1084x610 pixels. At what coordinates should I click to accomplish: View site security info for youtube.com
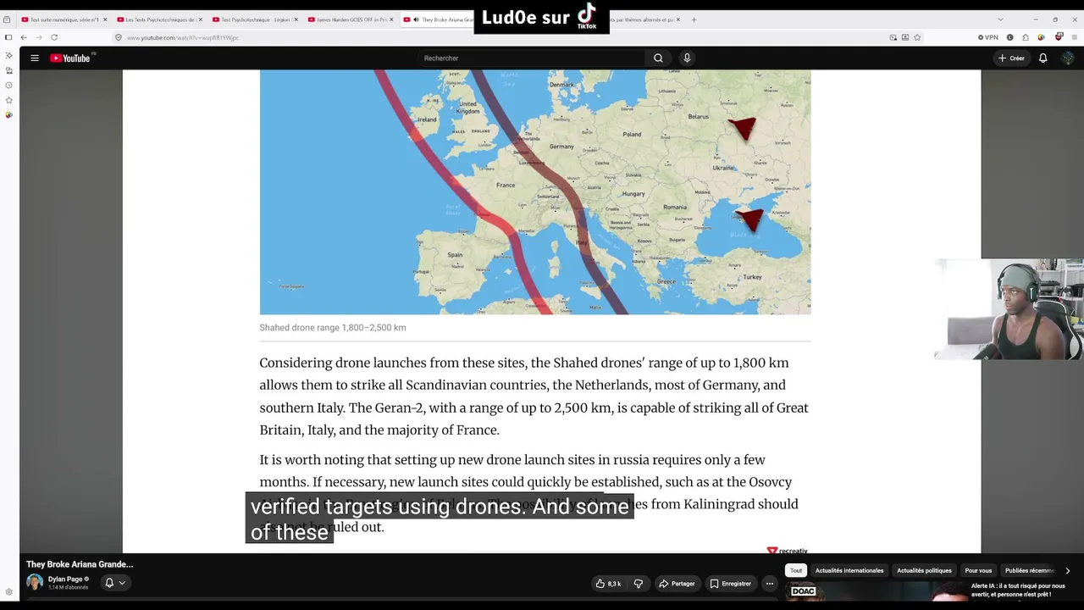pos(119,37)
